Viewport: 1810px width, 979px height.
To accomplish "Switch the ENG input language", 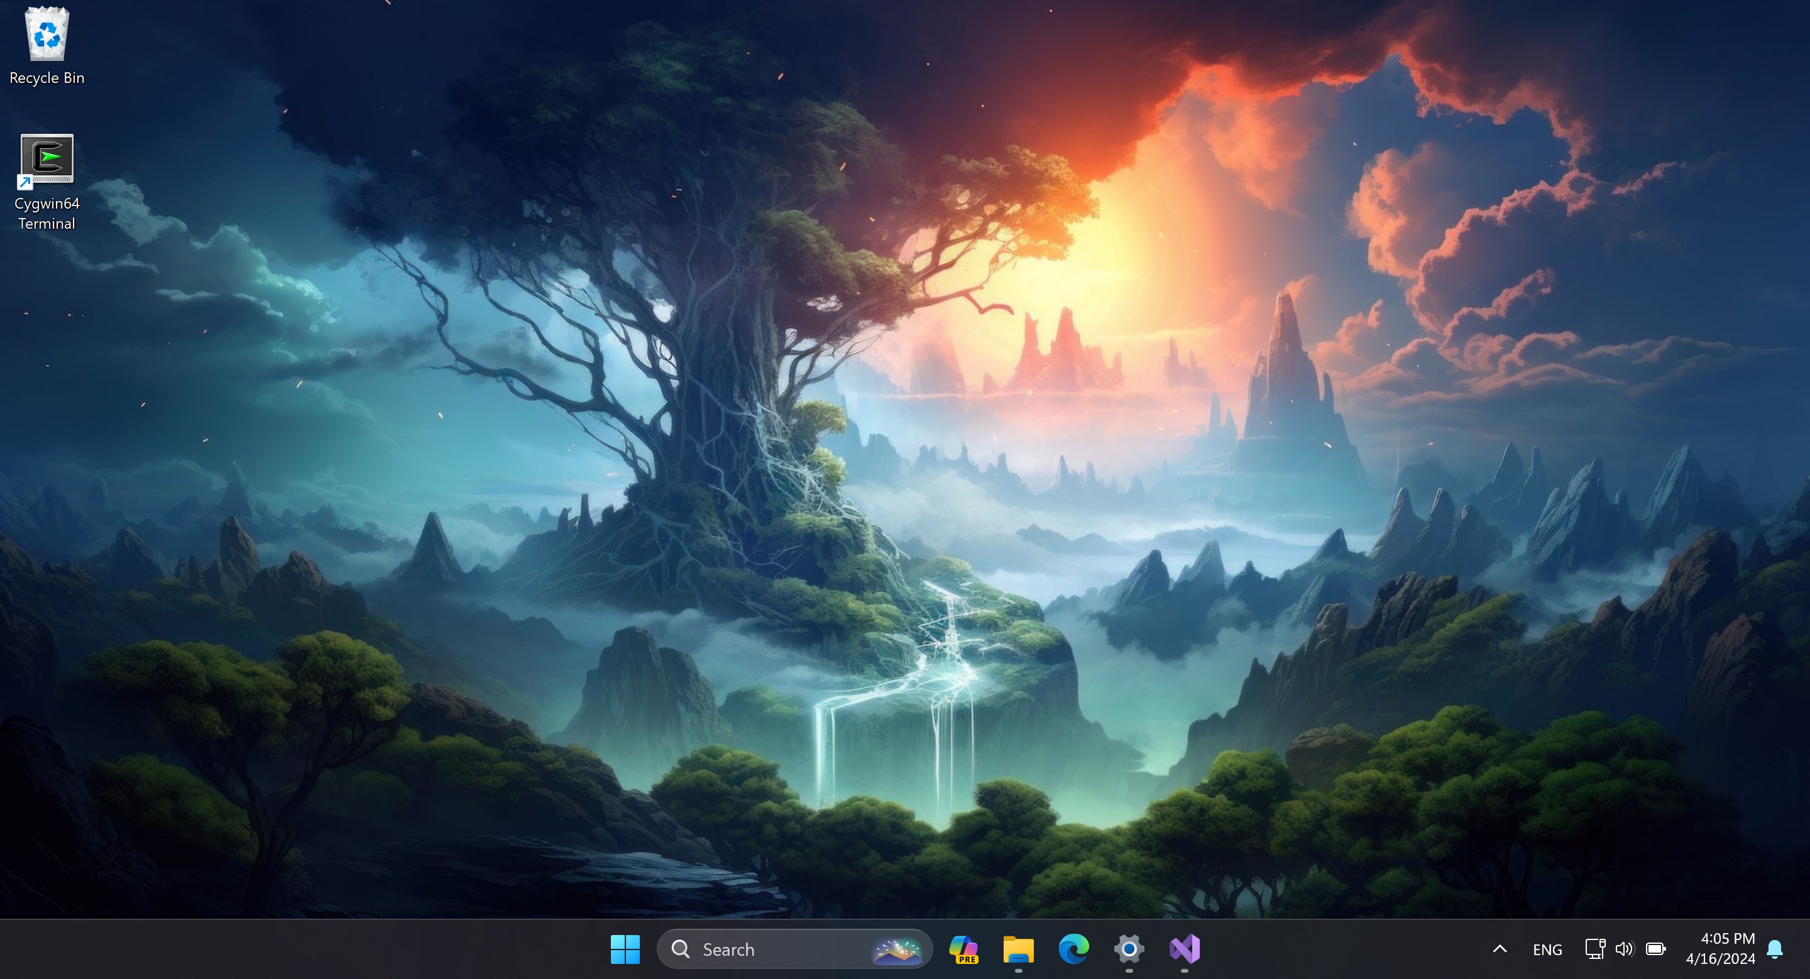I will click(1548, 949).
